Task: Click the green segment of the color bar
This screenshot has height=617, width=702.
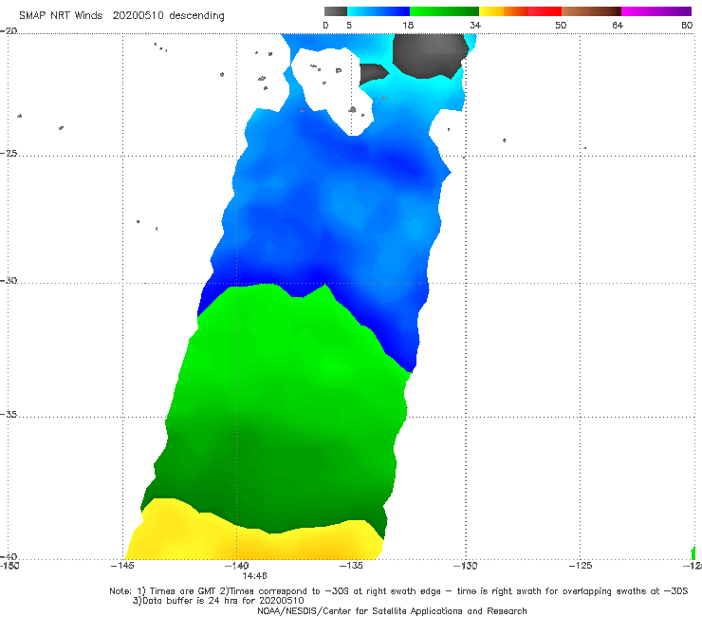Action: [444, 11]
